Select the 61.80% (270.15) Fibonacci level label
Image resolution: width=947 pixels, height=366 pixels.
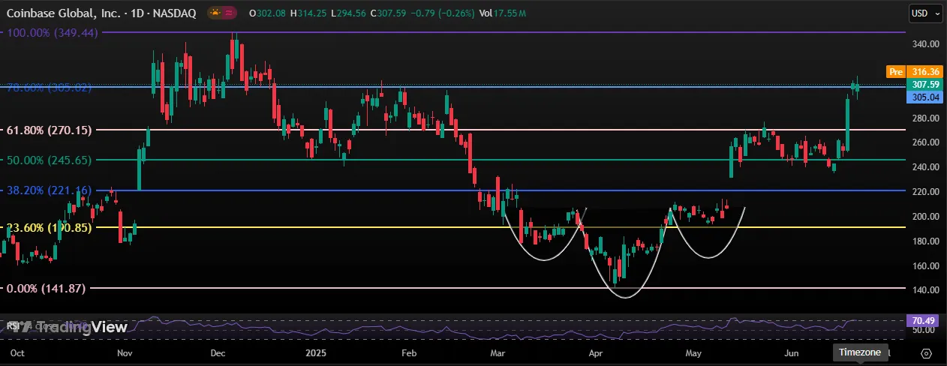tap(49, 130)
